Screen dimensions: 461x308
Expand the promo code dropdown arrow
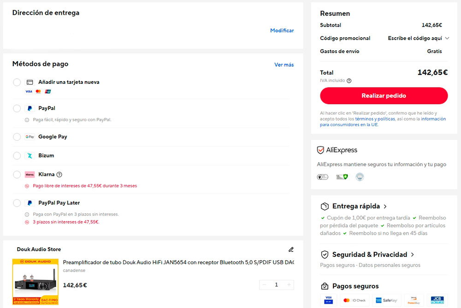tap(447, 38)
